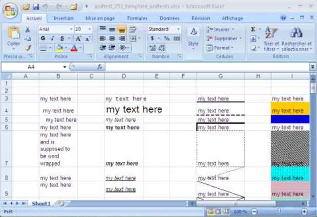Open the round Office button menu
Image resolution: width=317 pixels, height=217 pixels.
pos(10,10)
